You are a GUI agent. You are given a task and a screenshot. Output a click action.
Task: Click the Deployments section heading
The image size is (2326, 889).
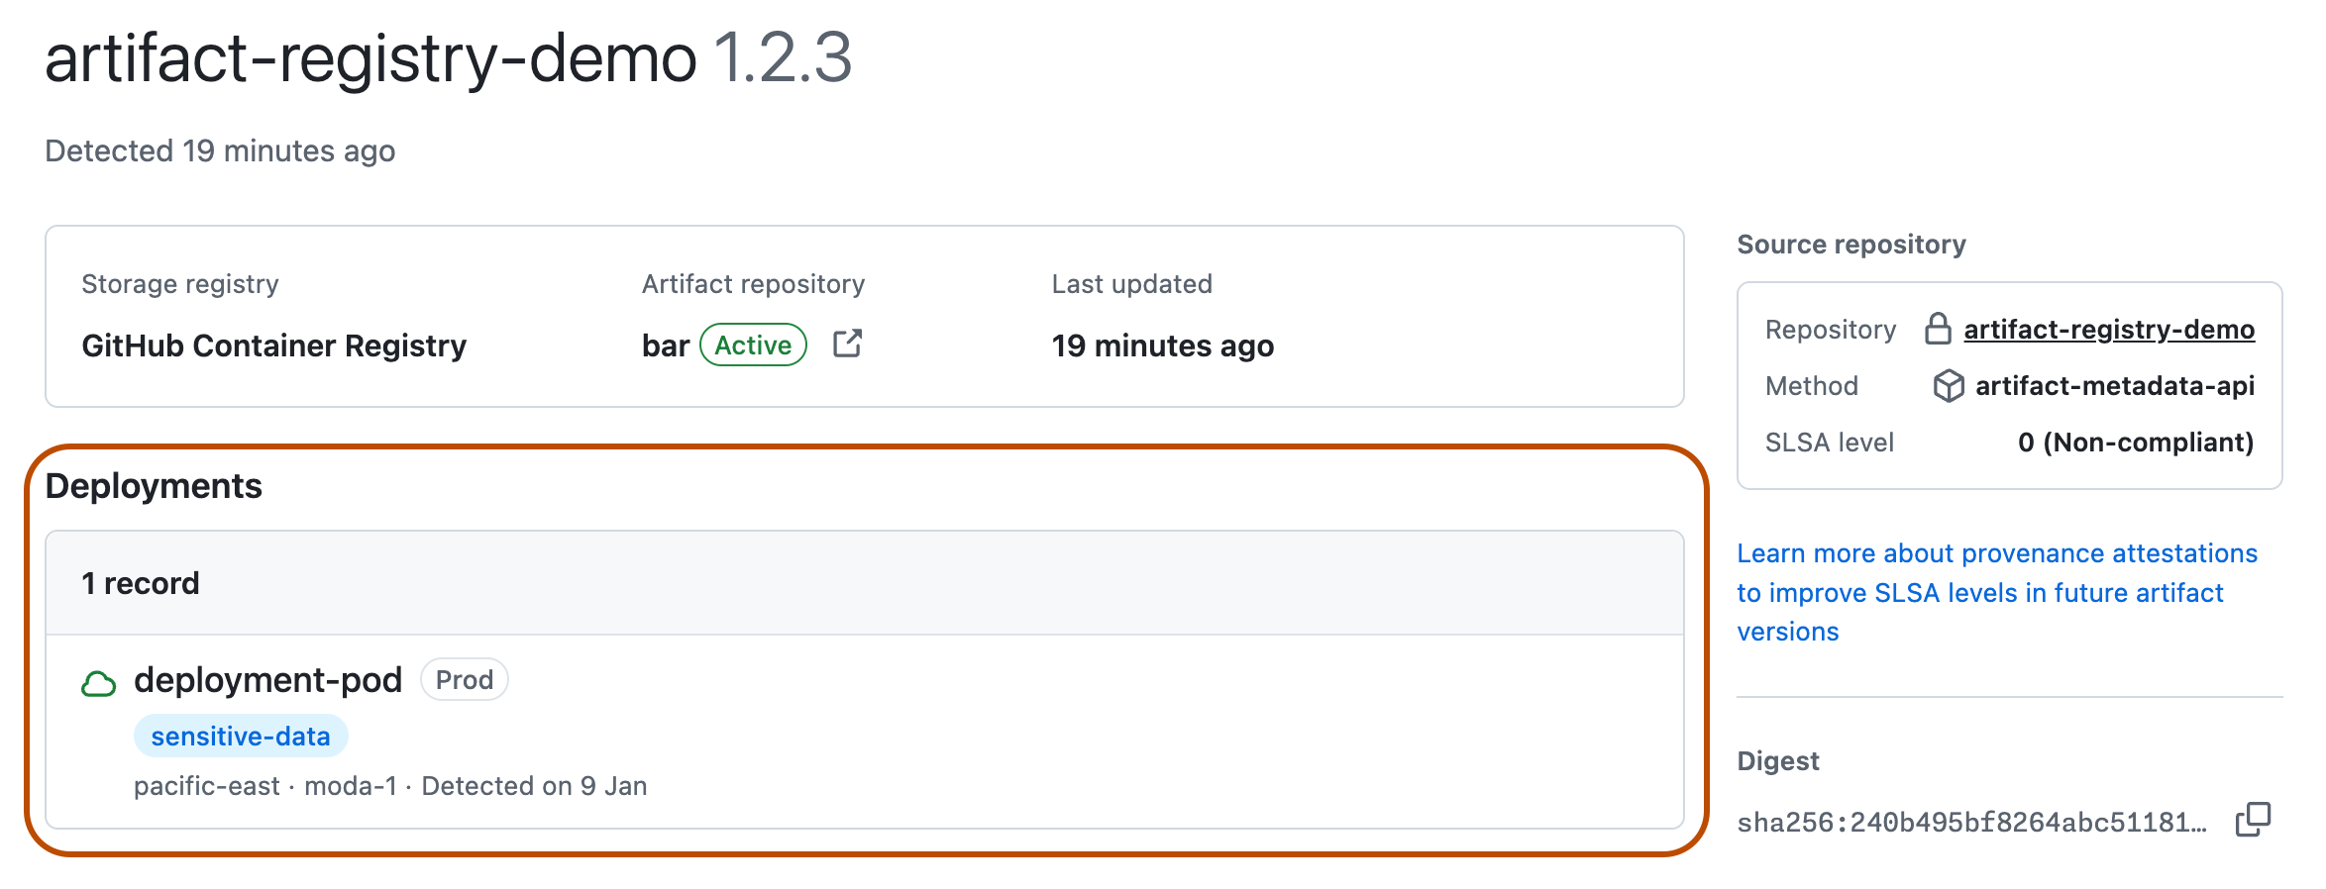154,487
